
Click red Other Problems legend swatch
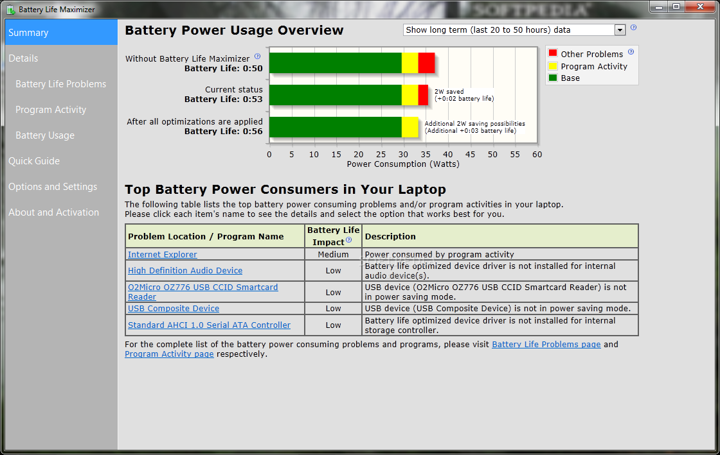[553, 53]
